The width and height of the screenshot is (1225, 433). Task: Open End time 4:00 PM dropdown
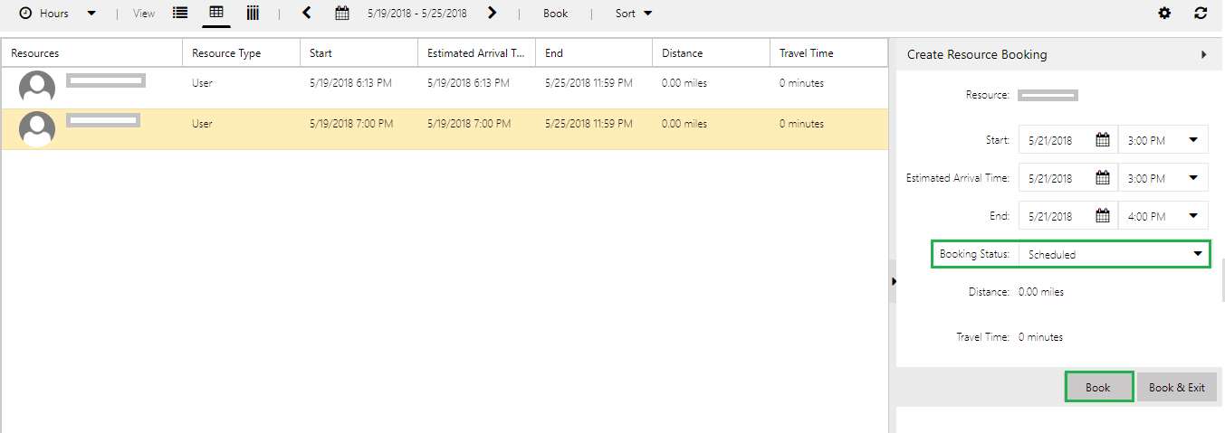pos(1192,216)
